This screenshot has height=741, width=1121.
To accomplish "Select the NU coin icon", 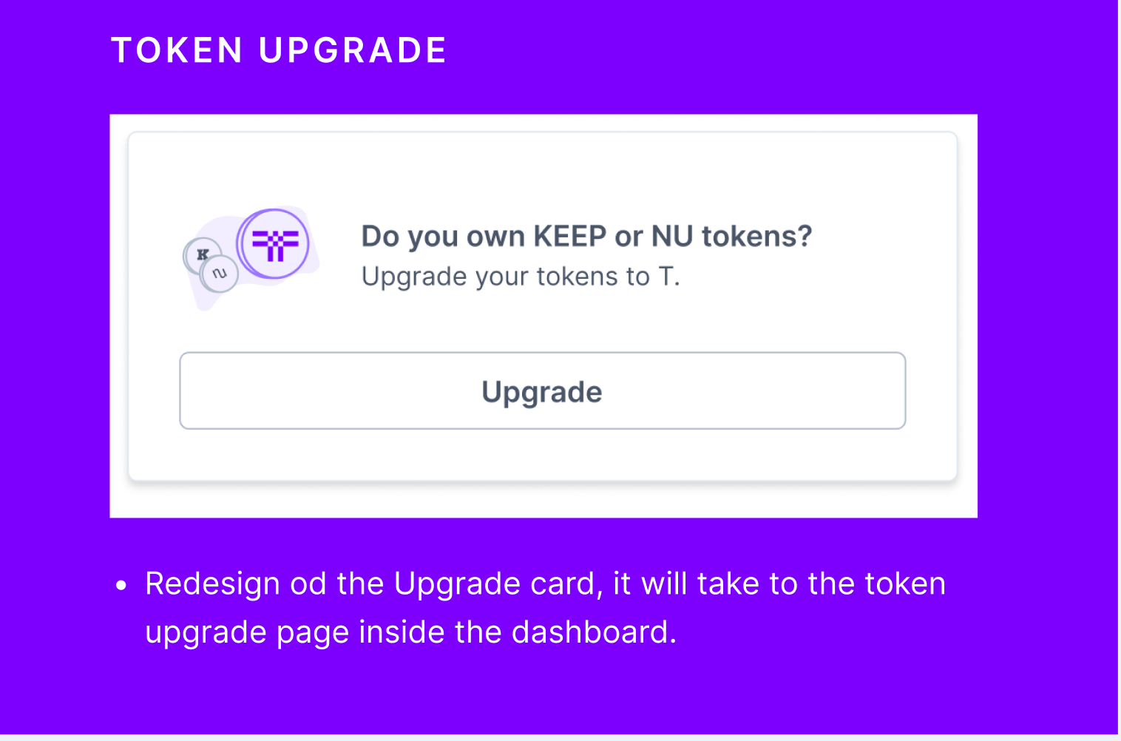I will tap(218, 273).
